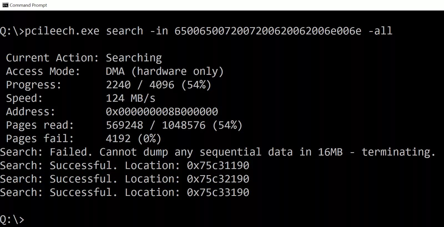
Task: Click the Command Prompt title bar icon
Action: 5,5
